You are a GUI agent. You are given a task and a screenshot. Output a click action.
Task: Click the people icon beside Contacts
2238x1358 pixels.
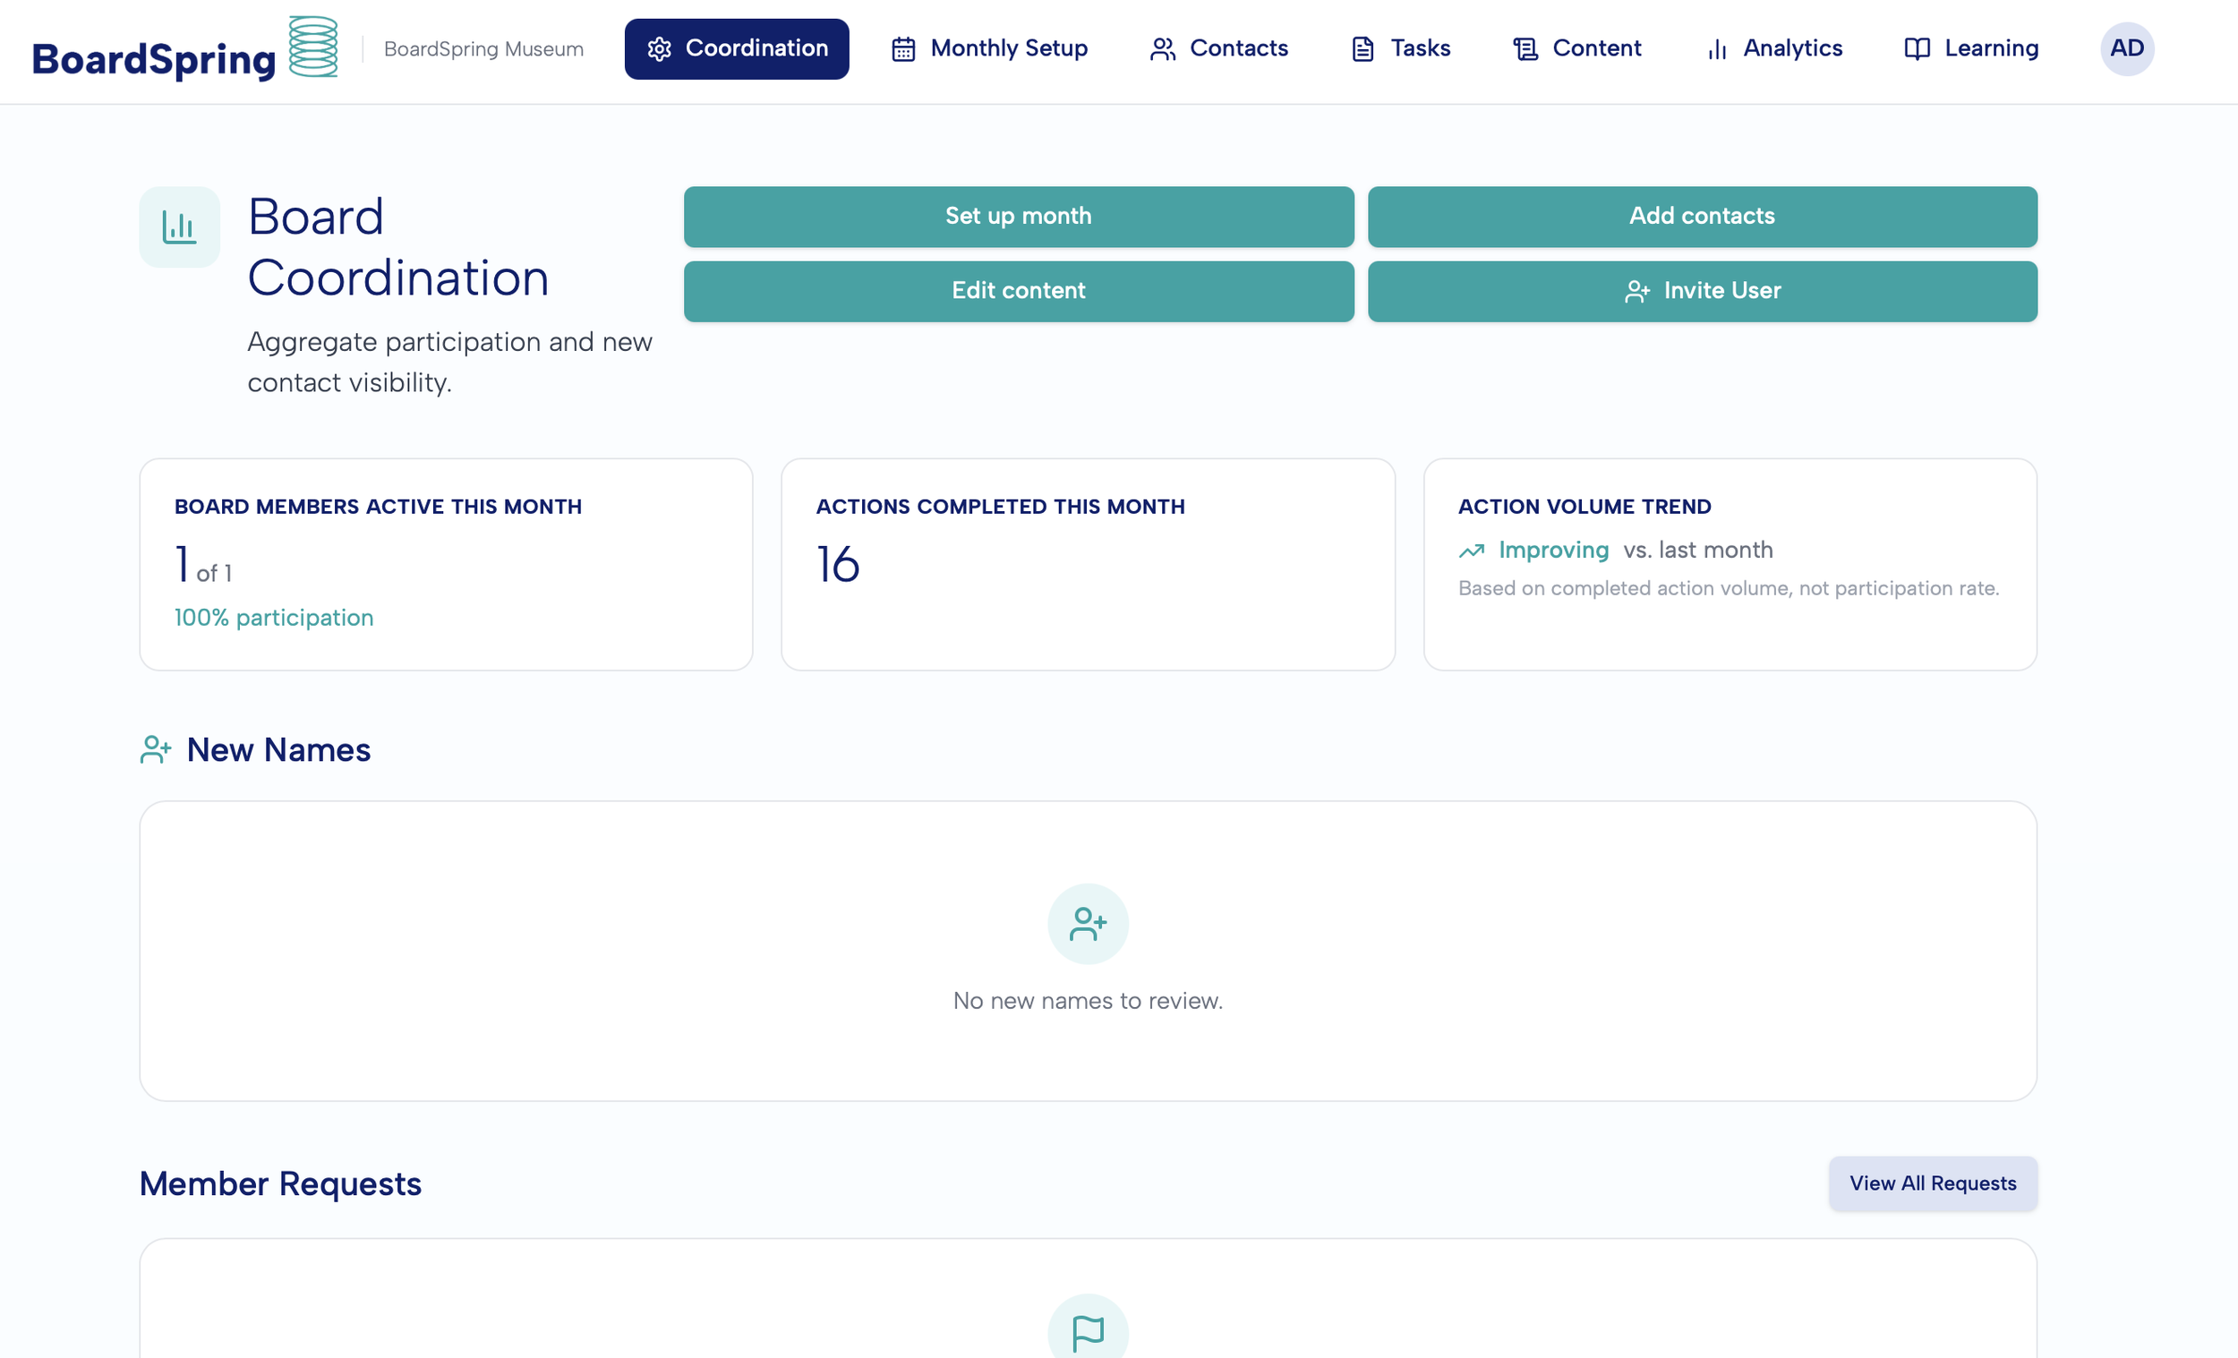tap(1163, 49)
